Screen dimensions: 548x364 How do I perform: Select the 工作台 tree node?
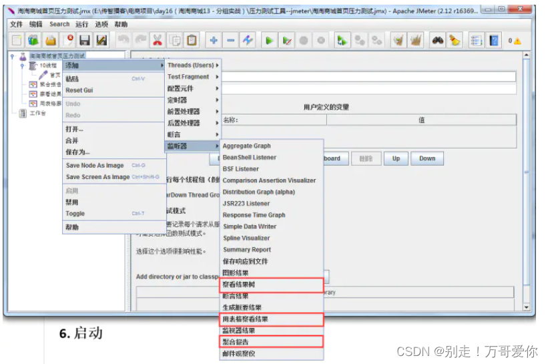(37, 114)
